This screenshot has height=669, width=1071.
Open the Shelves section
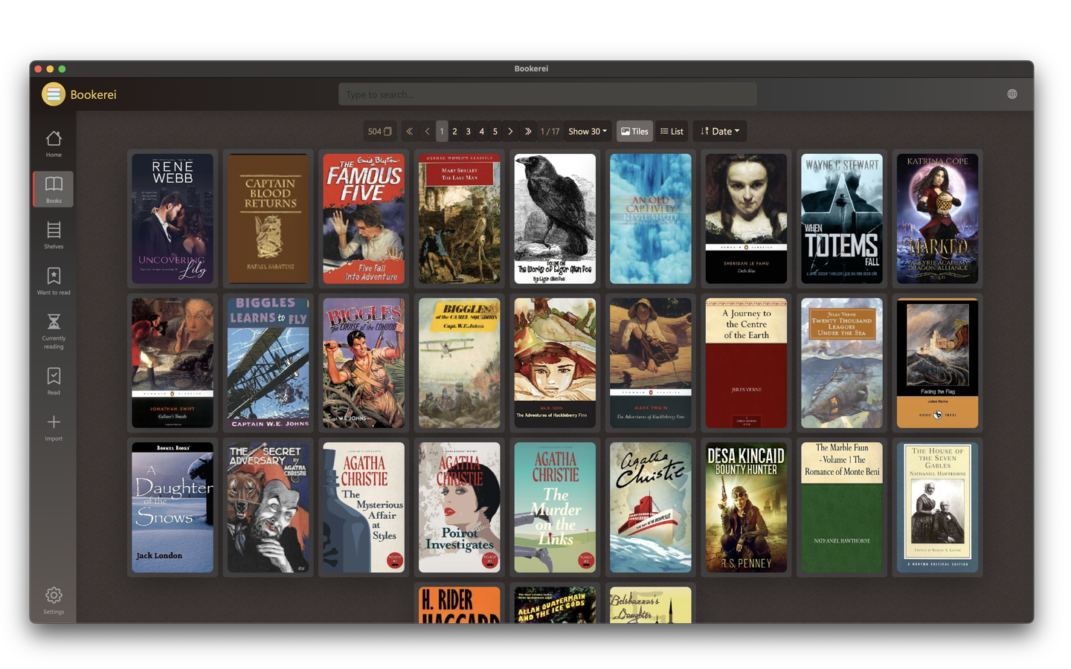point(54,235)
